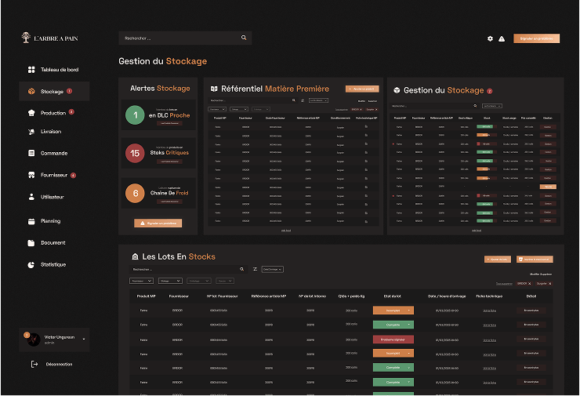Click Signaler un problème in Alertes Stockage panel
Viewport: 580px width, 396px height.
point(158,223)
